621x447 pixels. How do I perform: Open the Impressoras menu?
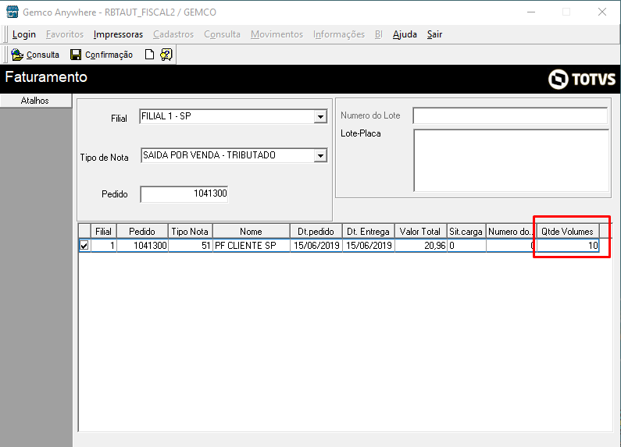point(118,34)
